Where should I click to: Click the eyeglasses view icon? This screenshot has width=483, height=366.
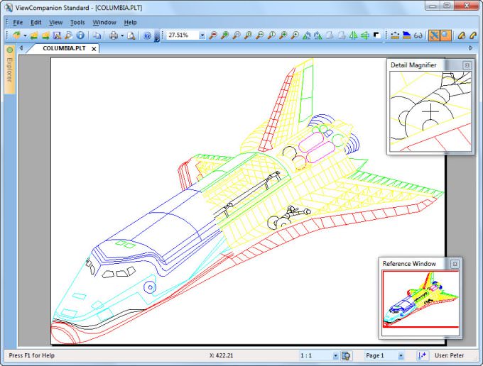click(418, 35)
